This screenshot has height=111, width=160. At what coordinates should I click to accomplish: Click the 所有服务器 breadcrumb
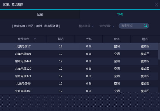point(51,26)
